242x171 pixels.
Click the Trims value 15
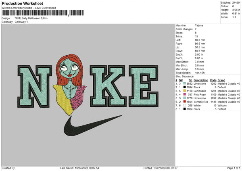[196, 36]
